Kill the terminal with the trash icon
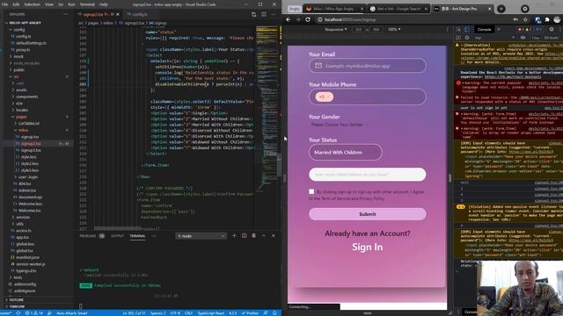Image resolution: width=563 pixels, height=316 pixels. click(x=254, y=236)
